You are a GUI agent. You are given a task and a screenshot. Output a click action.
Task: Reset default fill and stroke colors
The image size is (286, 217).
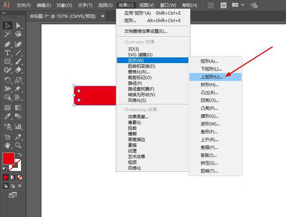4,169
